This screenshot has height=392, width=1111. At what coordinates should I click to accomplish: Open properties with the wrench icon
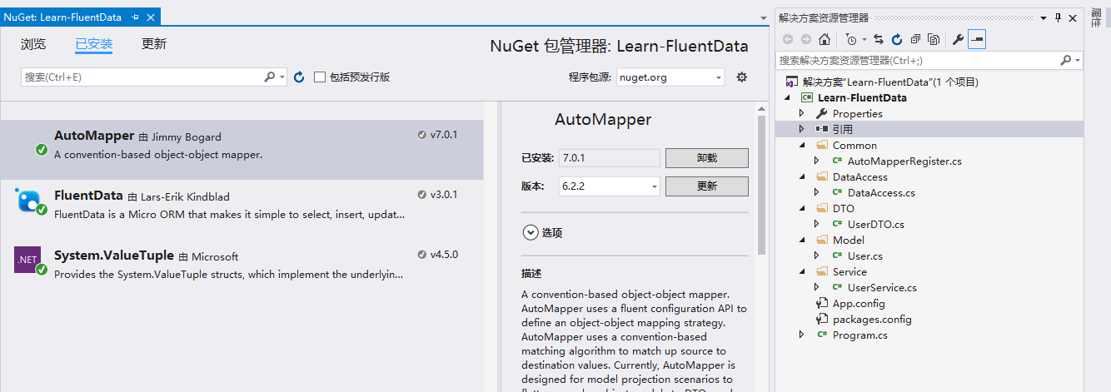pos(959,39)
